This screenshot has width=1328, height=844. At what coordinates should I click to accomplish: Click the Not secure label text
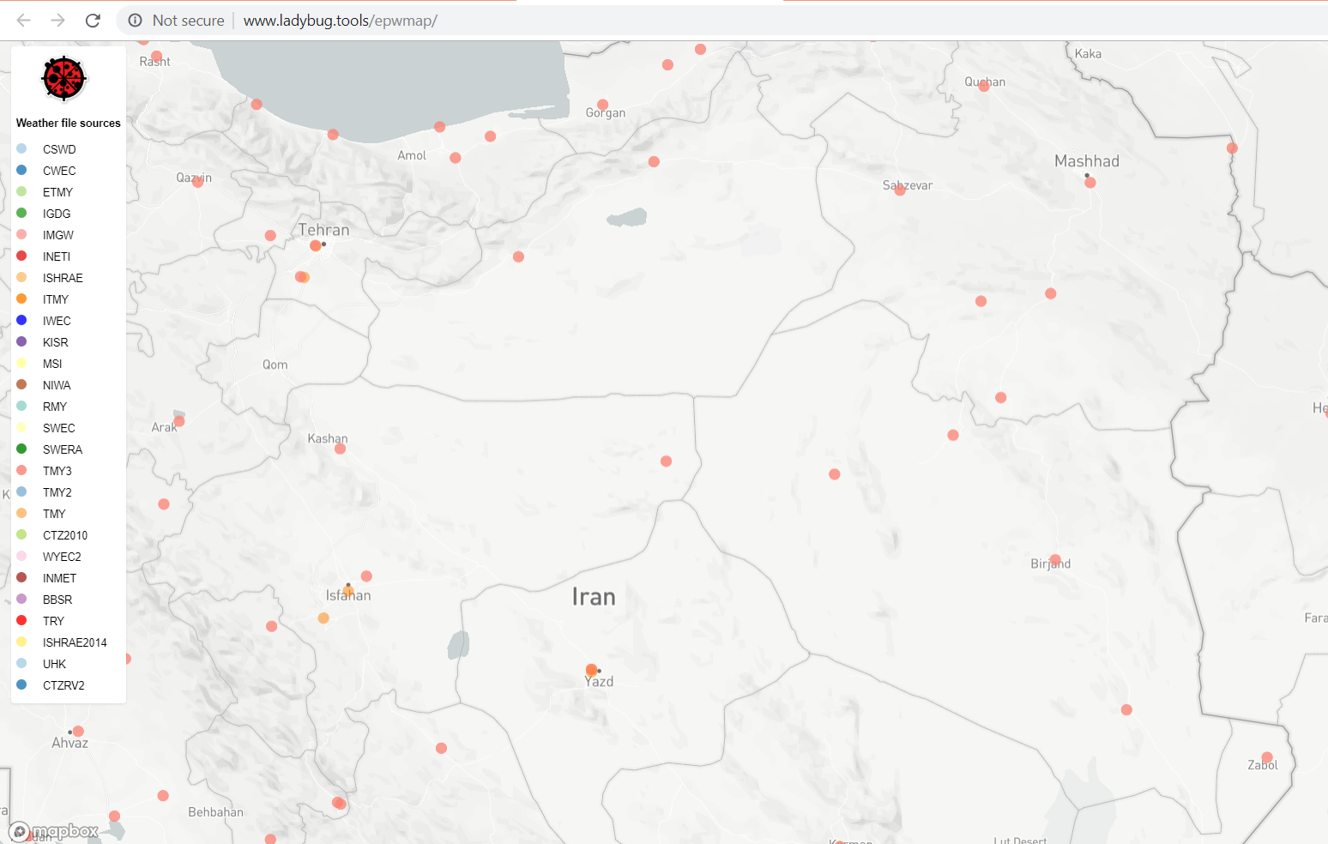click(x=188, y=21)
